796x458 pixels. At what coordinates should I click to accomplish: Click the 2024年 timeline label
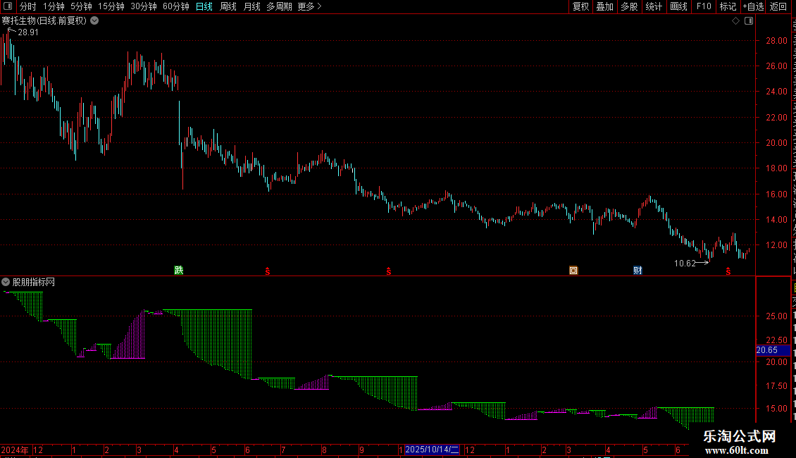click(x=15, y=450)
